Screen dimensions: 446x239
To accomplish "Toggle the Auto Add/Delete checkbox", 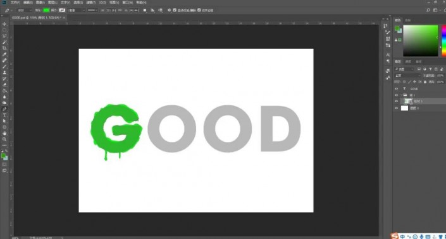I will [x=175, y=10].
